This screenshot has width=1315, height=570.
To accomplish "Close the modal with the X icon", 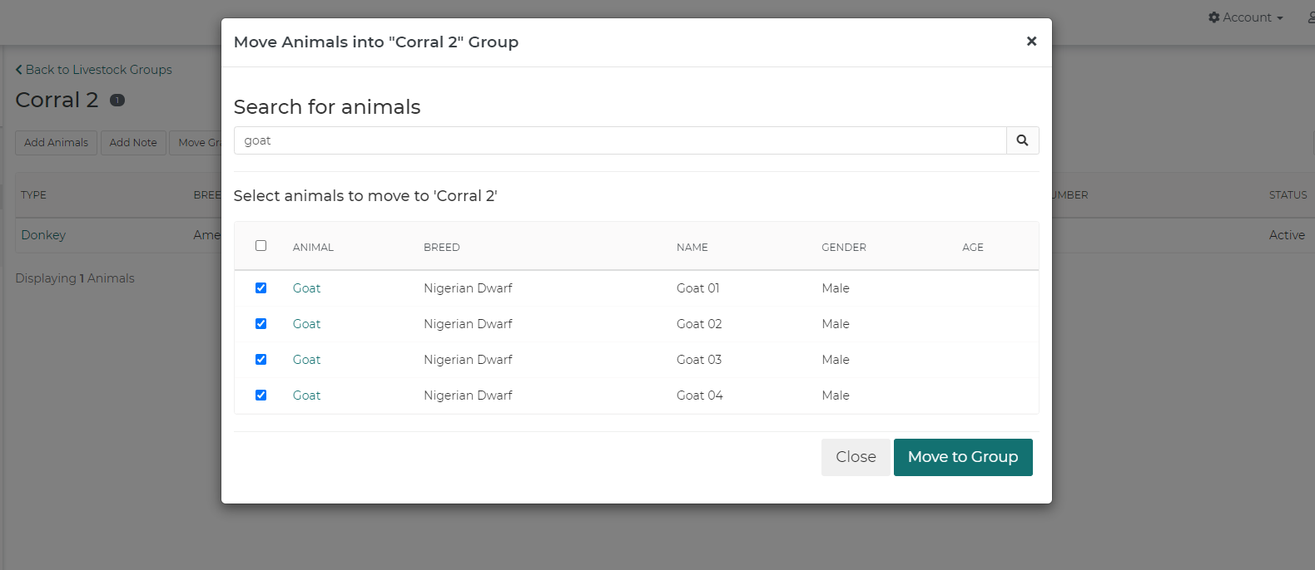I will coord(1031,41).
